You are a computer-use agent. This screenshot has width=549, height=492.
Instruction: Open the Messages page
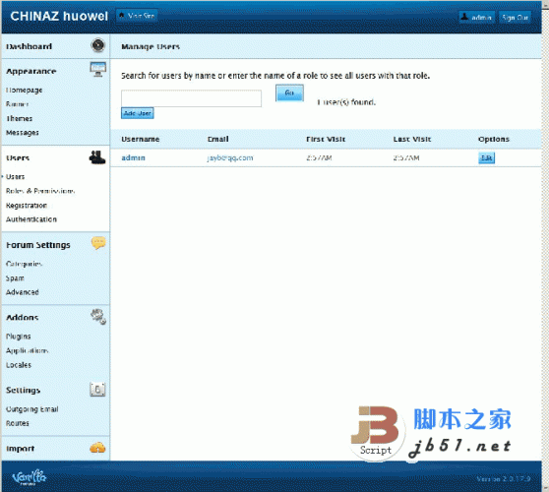point(23,133)
